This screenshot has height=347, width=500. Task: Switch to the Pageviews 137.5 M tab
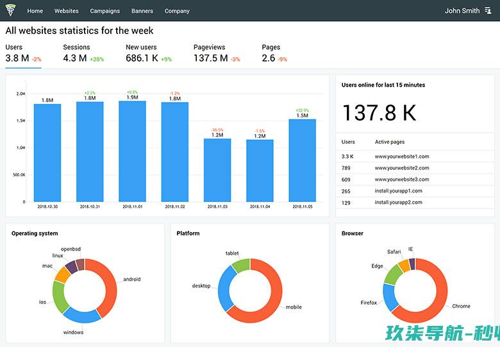click(217, 53)
